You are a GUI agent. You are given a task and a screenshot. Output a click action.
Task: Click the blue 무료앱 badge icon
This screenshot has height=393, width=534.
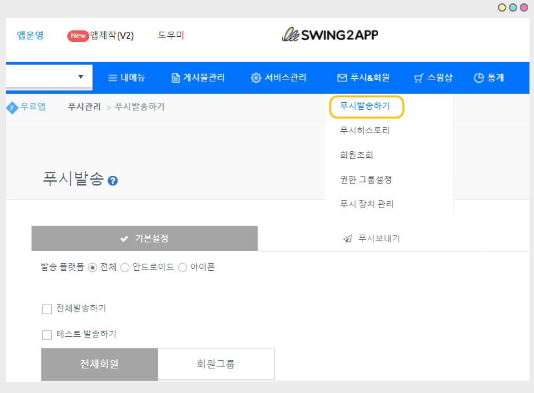click(x=12, y=107)
